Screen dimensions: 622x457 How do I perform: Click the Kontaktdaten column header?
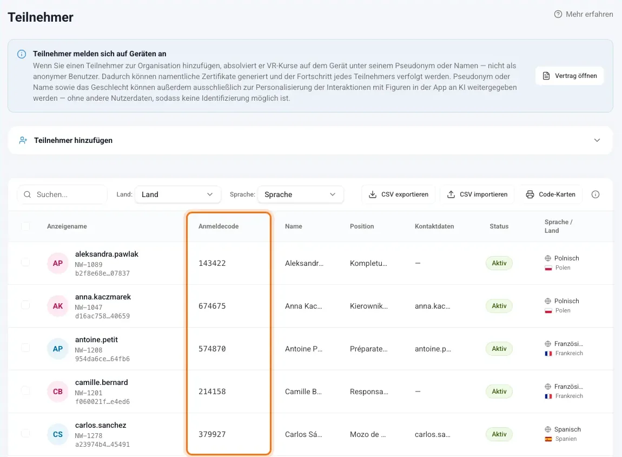434,226
